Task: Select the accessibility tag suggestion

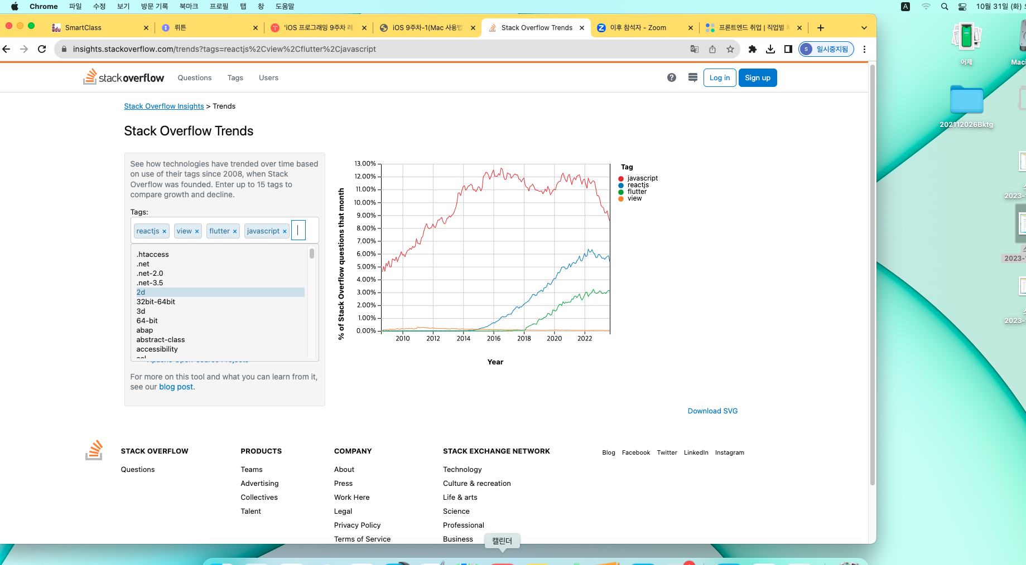Action: [220, 349]
